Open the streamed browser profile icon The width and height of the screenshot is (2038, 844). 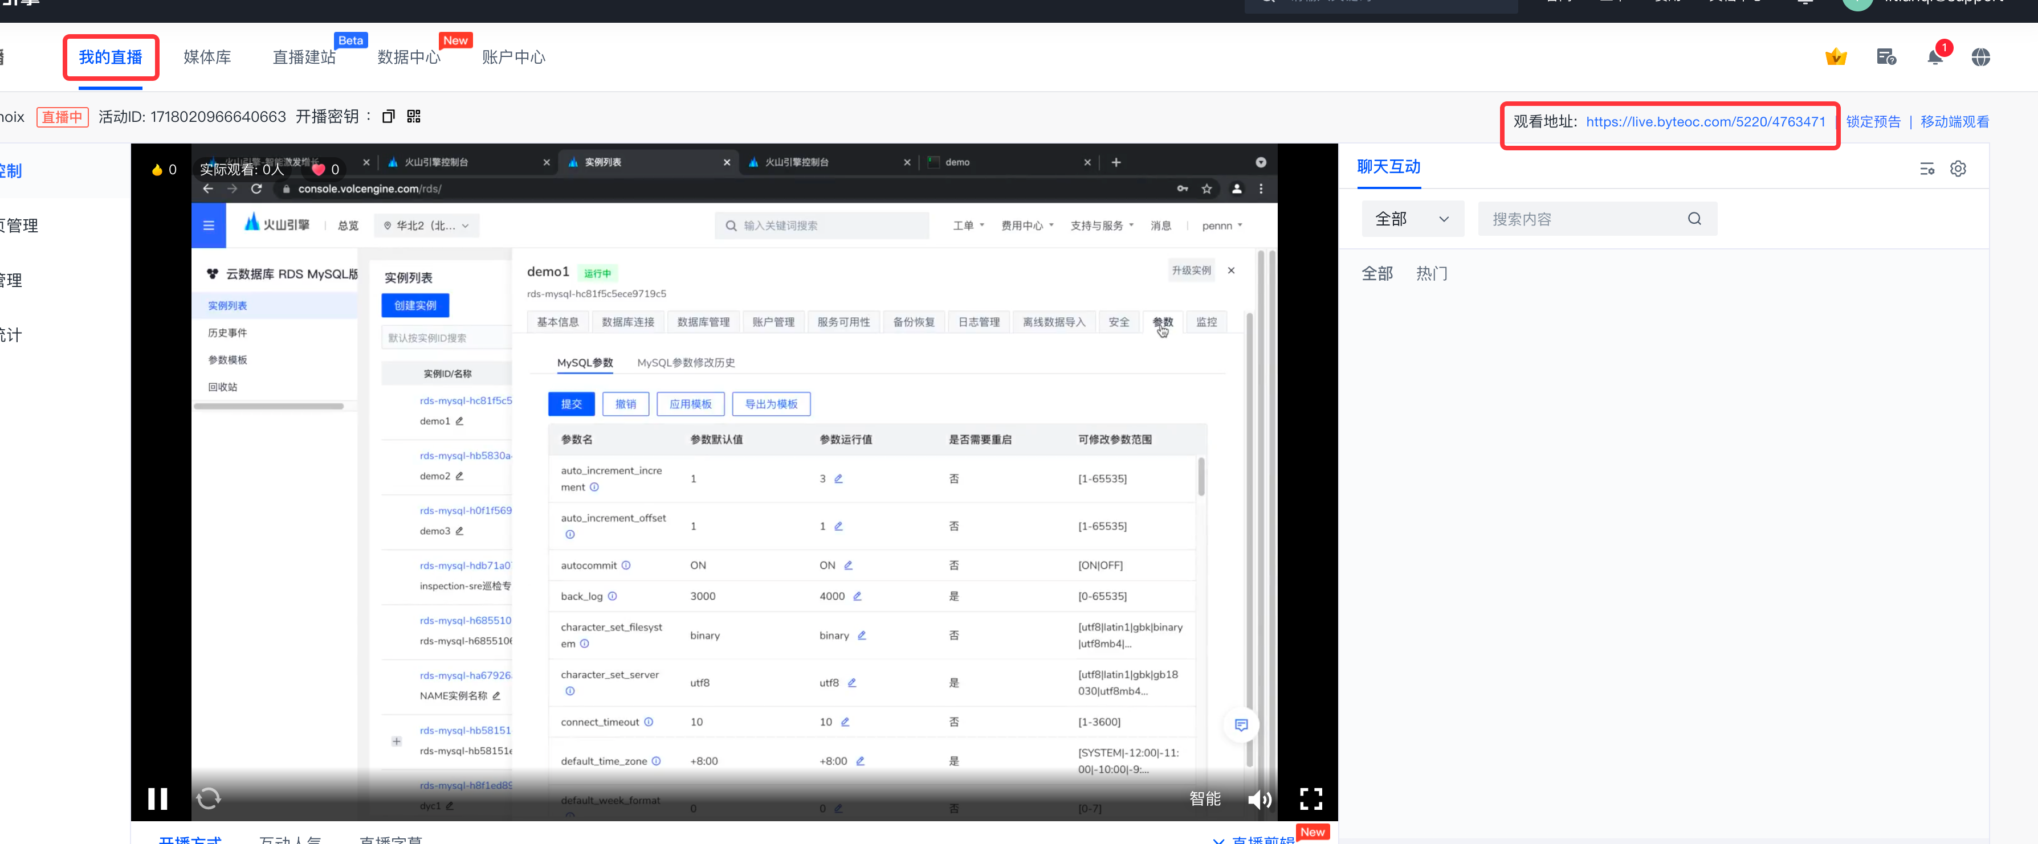coord(1237,189)
